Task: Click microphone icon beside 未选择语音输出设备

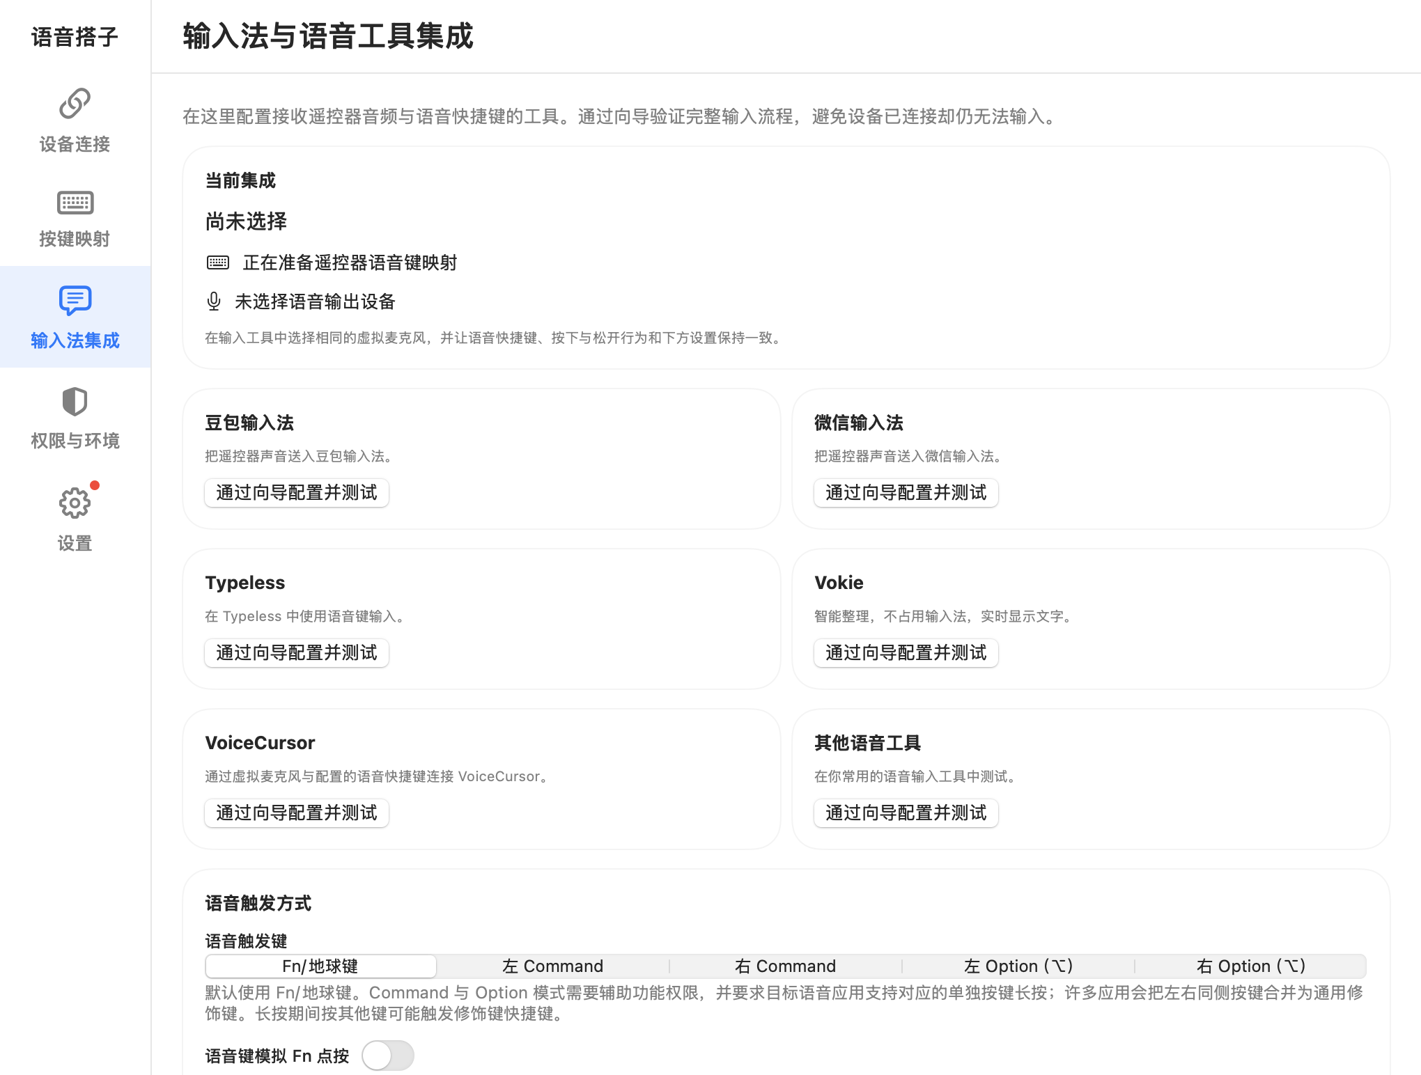Action: (x=214, y=301)
